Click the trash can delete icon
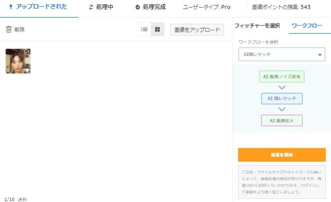Viewport: 331px width, 202px height. point(9,29)
